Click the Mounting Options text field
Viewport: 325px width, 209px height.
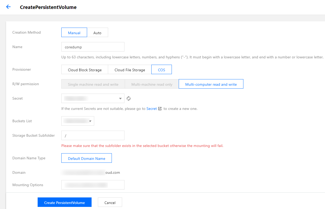93,185
